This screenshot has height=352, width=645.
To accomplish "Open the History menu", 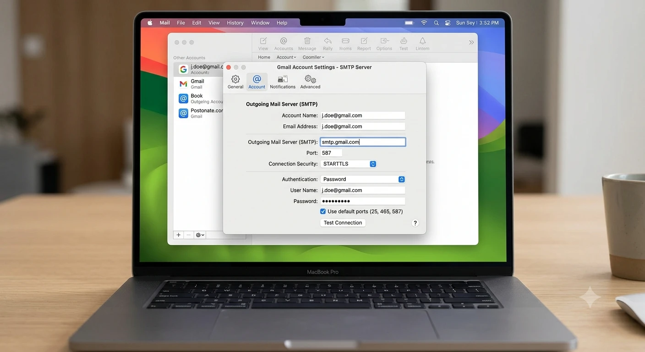I will pyautogui.click(x=235, y=23).
